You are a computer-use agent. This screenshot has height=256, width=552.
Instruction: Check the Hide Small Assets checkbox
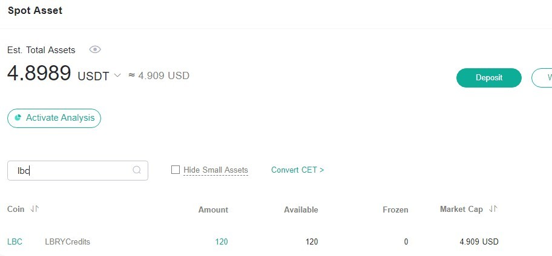(176, 170)
